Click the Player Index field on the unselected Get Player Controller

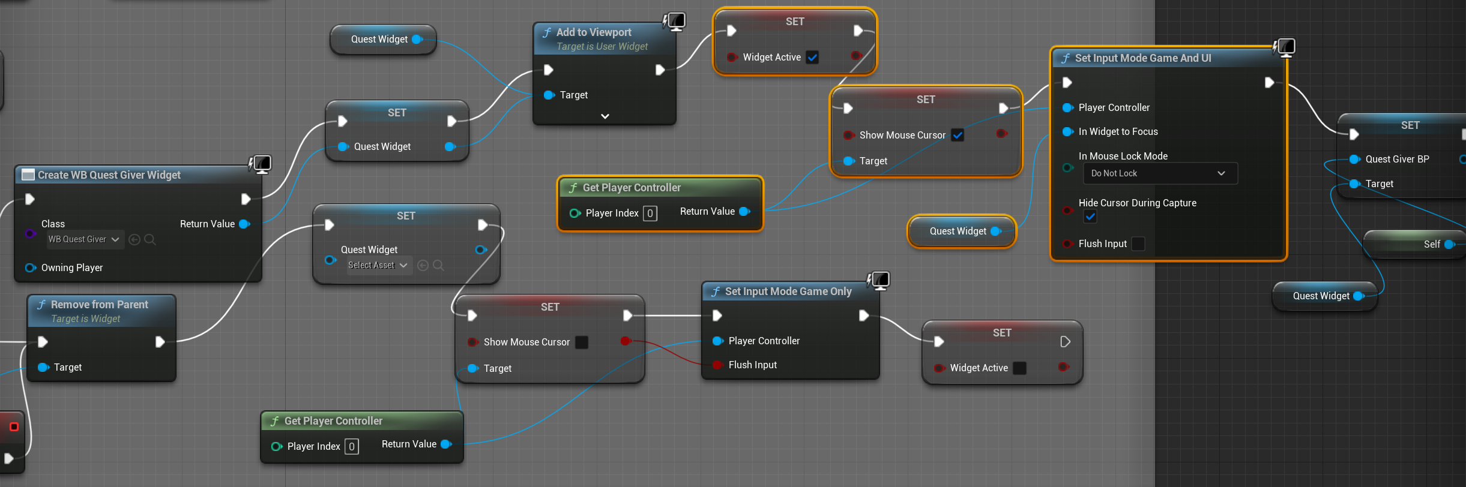pos(352,446)
